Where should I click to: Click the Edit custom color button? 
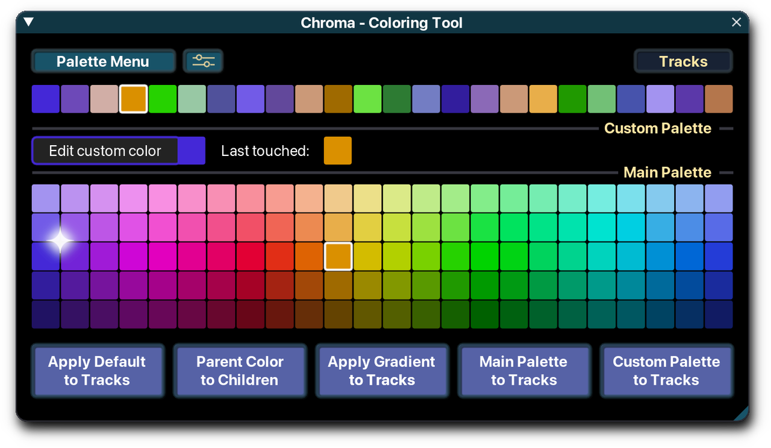[105, 151]
